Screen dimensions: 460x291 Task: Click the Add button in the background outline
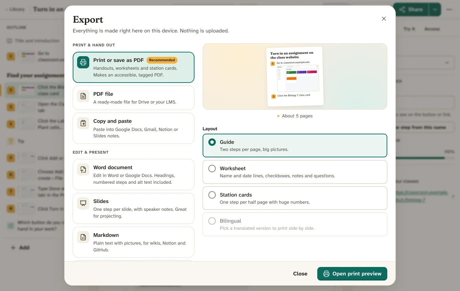click(x=20, y=248)
